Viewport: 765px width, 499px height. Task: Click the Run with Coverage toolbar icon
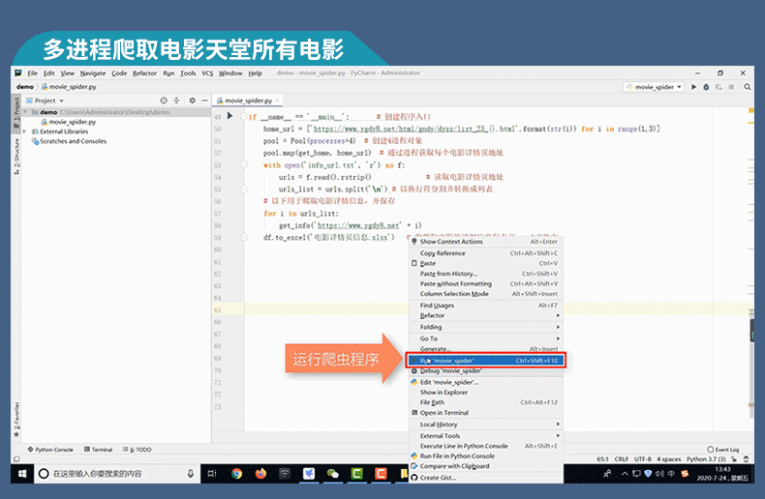[719, 87]
